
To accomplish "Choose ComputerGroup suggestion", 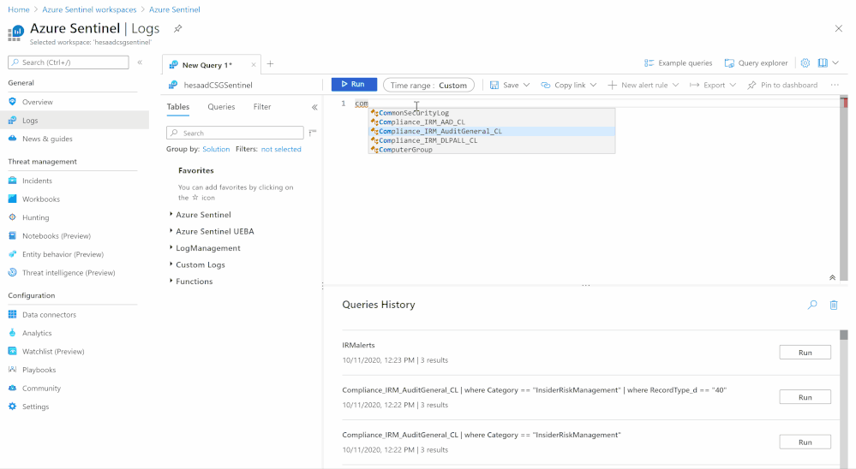I will [492, 150].
